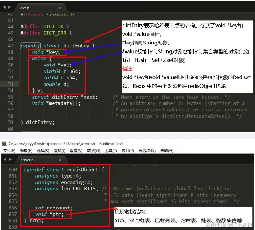The width and height of the screenshot is (255, 230).
Task: Open the 工具(T) menu
Action: (111, 151)
